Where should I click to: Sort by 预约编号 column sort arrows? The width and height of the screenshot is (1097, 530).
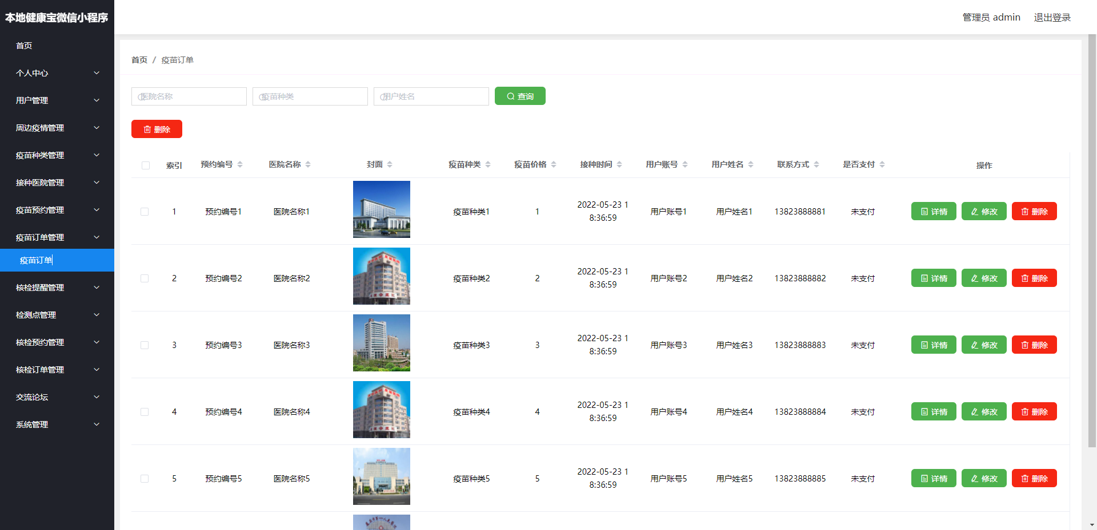coord(240,164)
